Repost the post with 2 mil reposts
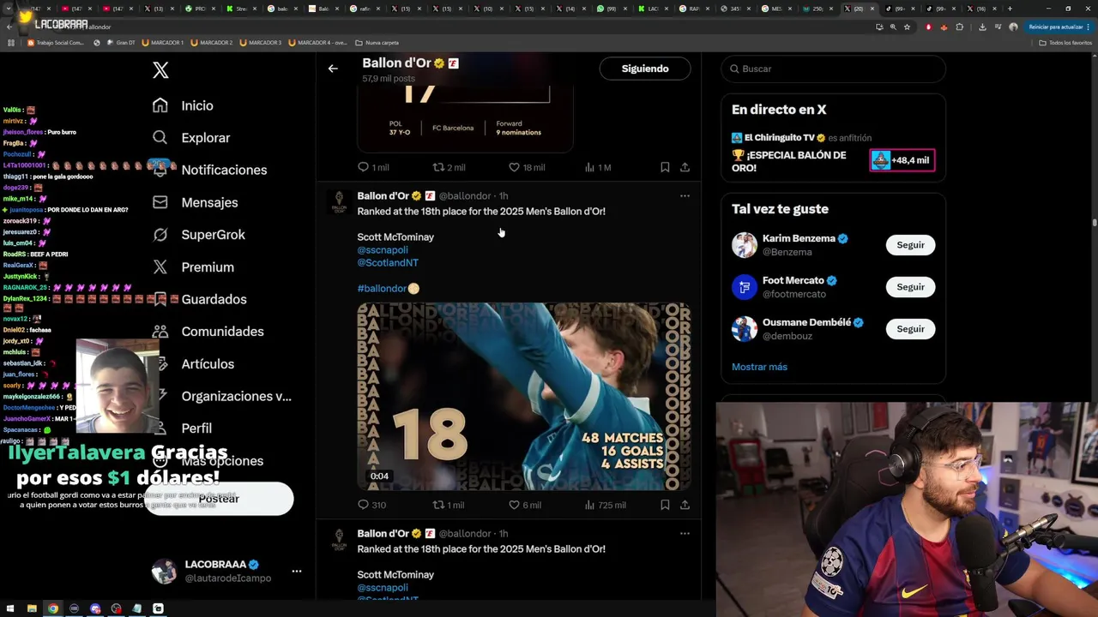 click(x=449, y=167)
